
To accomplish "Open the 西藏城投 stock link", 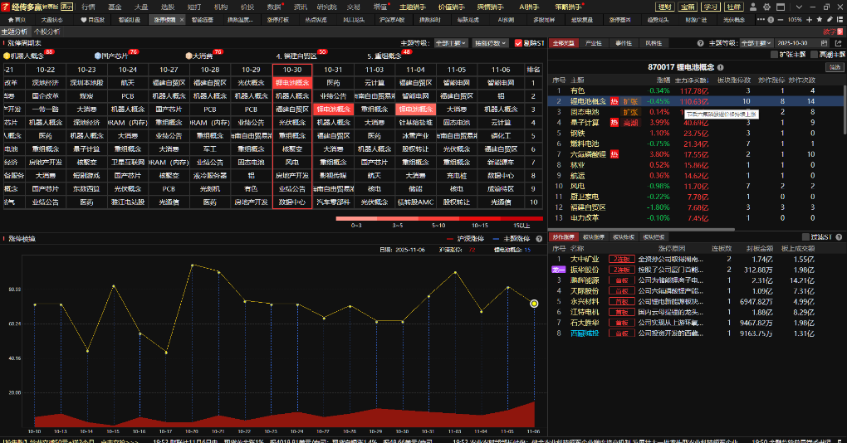I will click(583, 333).
